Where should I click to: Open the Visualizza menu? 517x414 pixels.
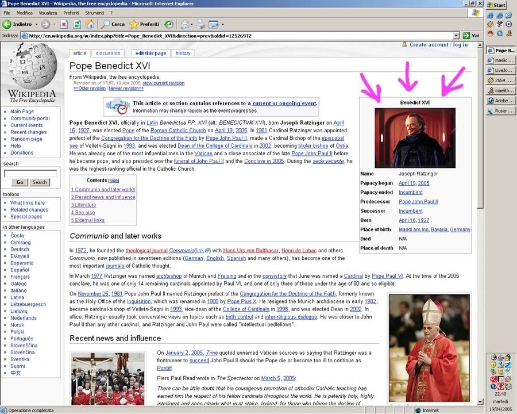[48, 13]
